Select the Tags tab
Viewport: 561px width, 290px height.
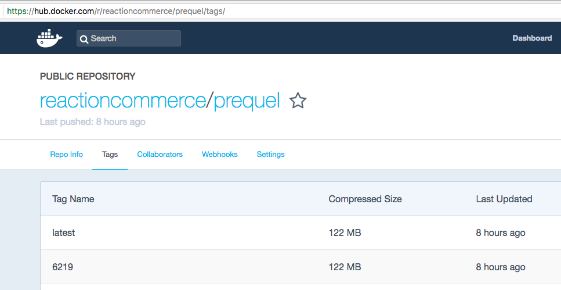pos(110,154)
